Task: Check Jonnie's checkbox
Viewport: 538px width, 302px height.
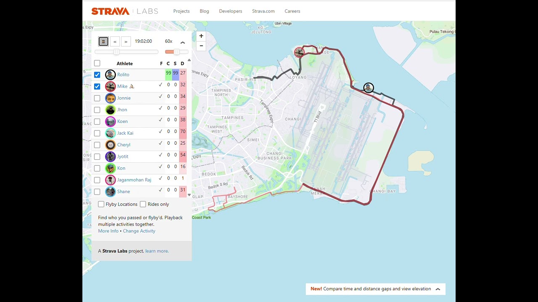Action: [x=97, y=98]
